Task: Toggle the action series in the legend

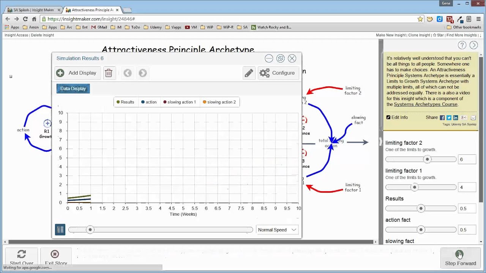Action: click(x=149, y=102)
